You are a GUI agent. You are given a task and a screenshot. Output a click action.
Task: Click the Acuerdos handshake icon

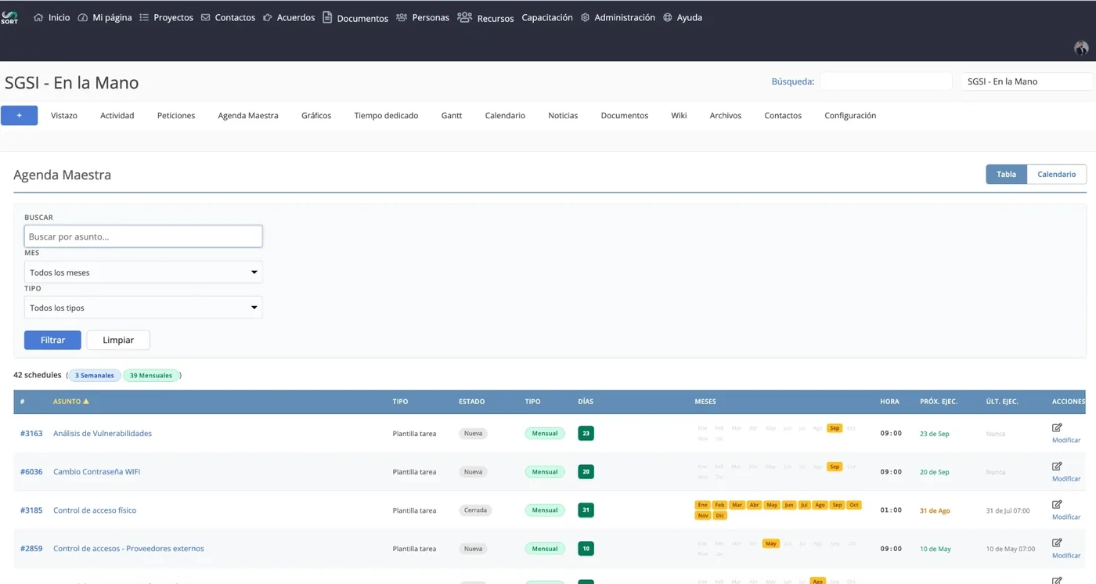pyautogui.click(x=268, y=17)
